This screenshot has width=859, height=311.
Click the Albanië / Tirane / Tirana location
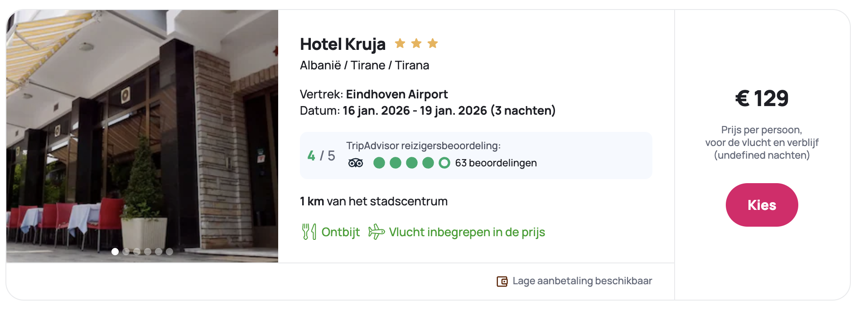pyautogui.click(x=364, y=65)
